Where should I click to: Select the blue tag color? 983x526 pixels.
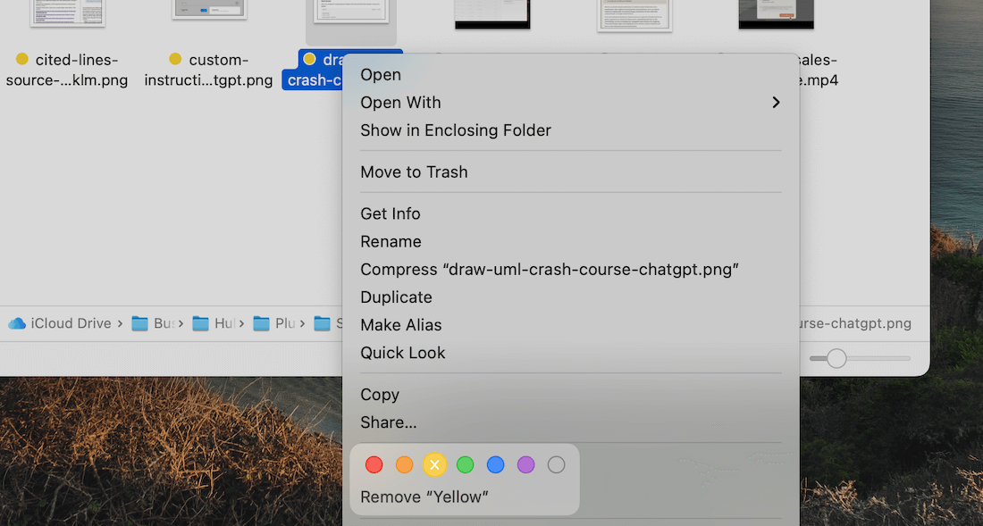(x=496, y=464)
